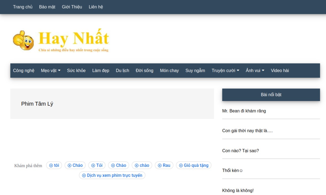Open the 'Video hài' category
326x195 pixels.
[x=280, y=71]
